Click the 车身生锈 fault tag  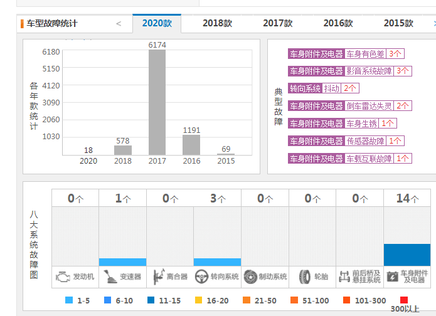coord(343,124)
